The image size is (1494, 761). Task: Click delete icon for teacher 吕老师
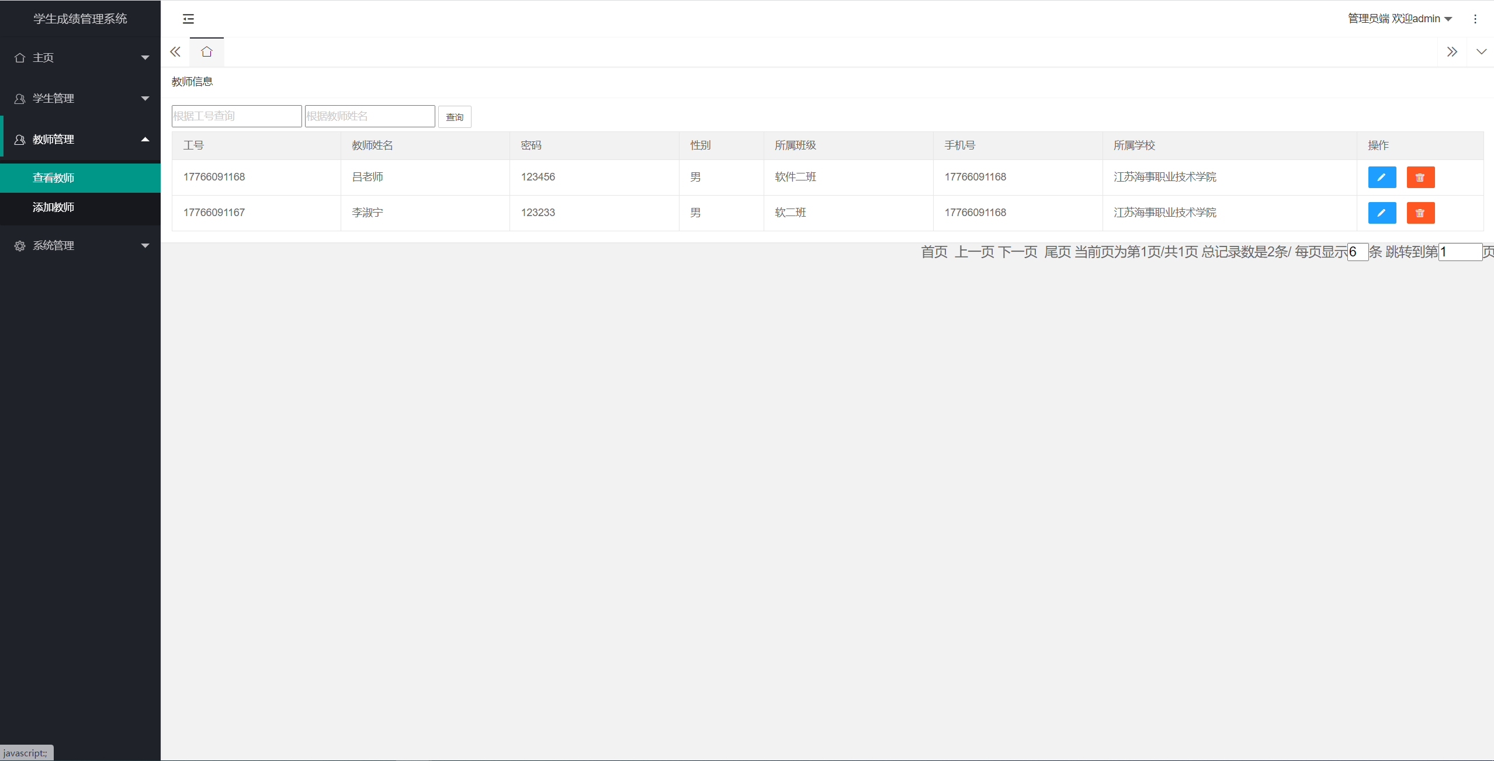[x=1420, y=177]
